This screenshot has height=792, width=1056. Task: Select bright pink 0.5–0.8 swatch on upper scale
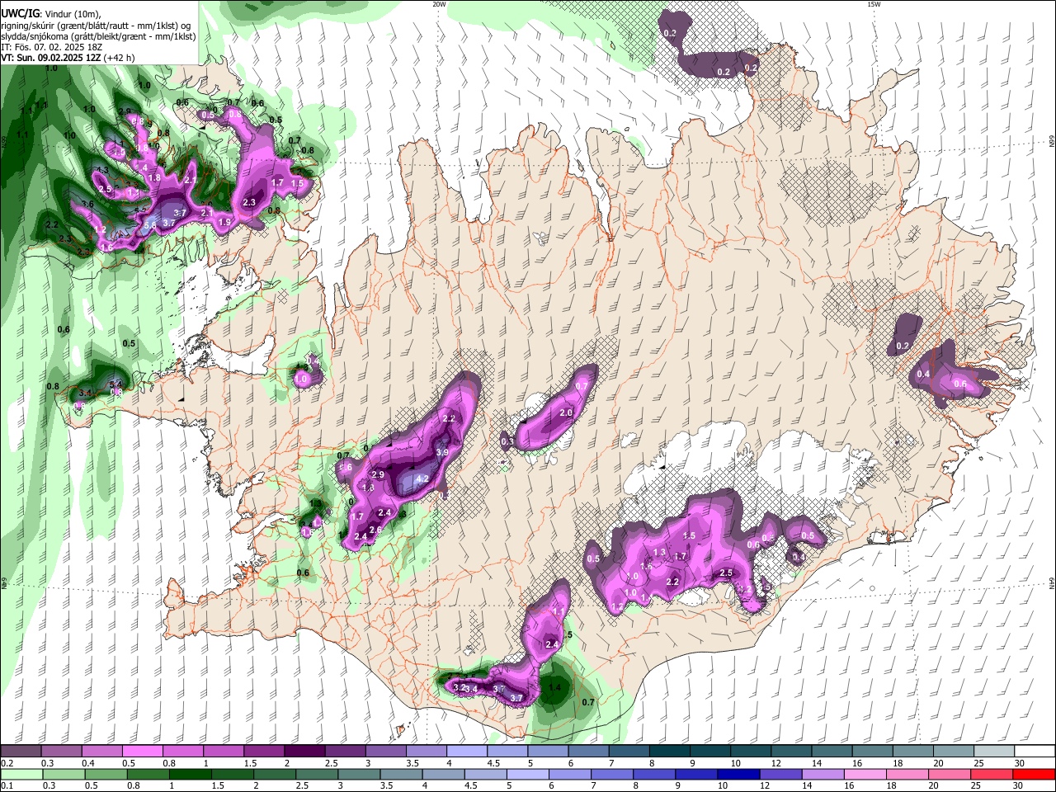click(142, 751)
